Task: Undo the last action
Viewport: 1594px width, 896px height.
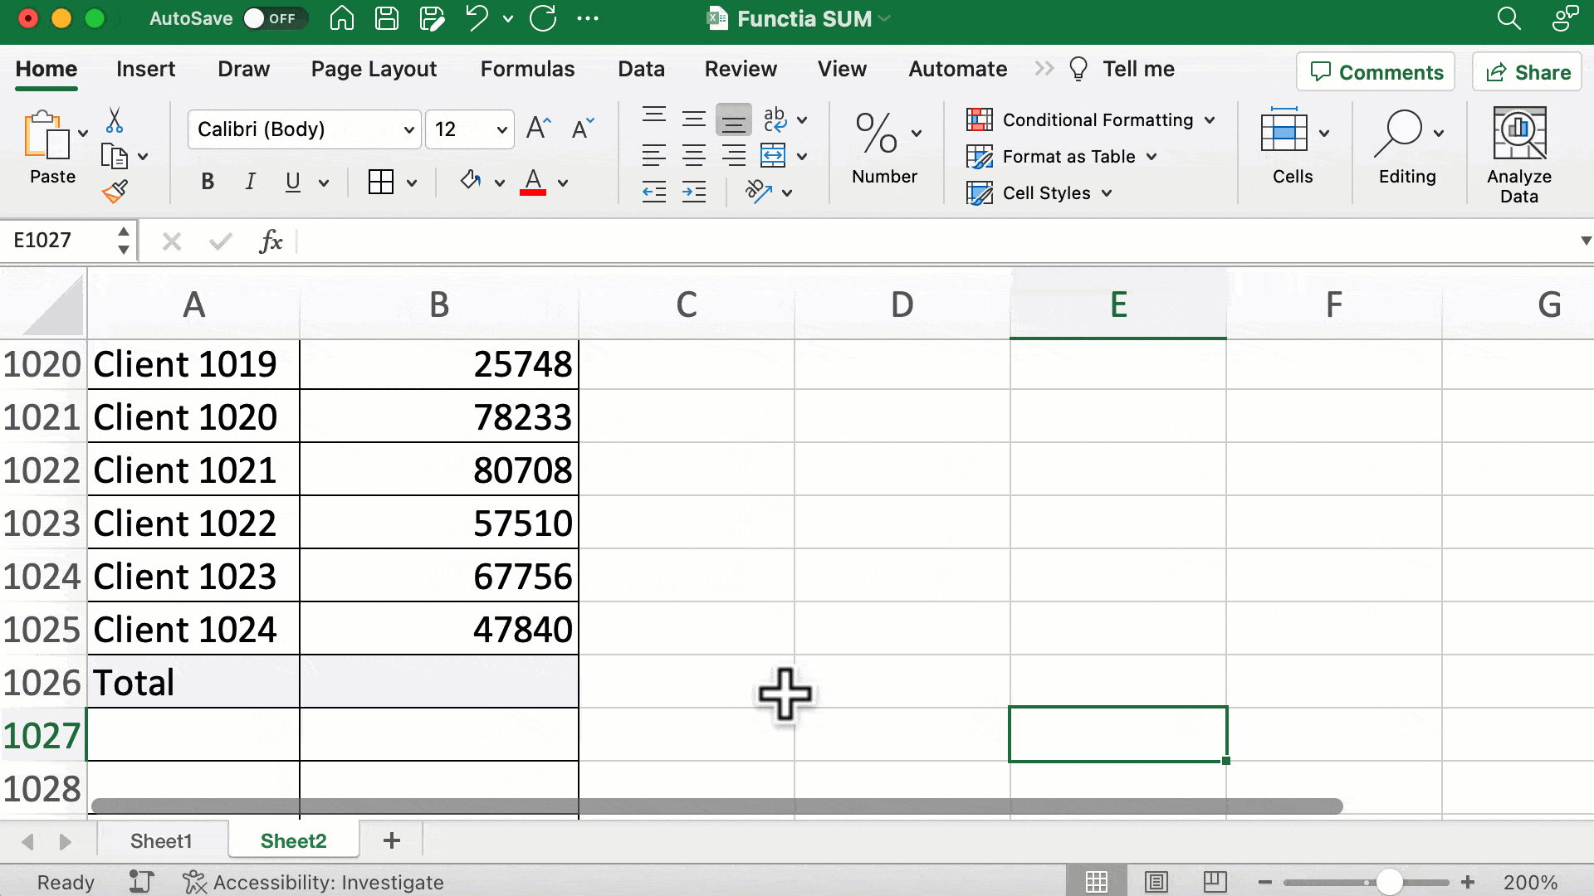Action: (474, 17)
